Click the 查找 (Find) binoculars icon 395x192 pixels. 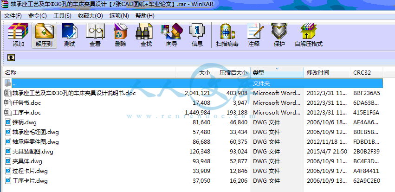[x=144, y=31]
